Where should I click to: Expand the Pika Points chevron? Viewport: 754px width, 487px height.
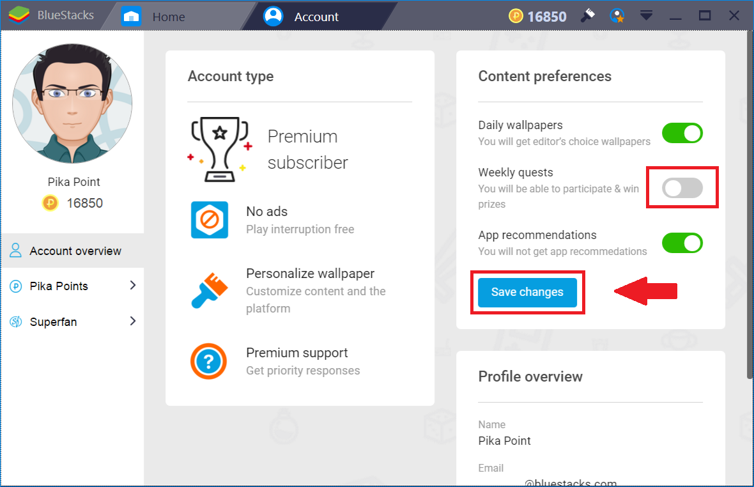click(133, 286)
